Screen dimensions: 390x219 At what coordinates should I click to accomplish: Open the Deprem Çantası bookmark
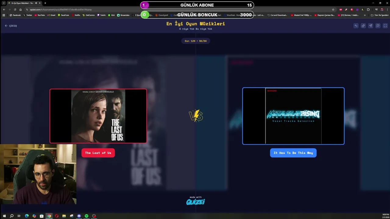point(324,15)
